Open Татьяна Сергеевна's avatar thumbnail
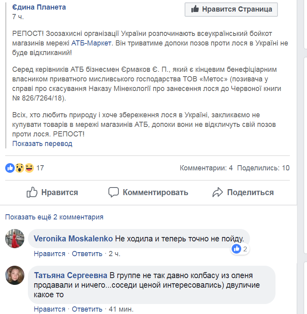This screenshot has height=314, width=307. (x=15, y=276)
